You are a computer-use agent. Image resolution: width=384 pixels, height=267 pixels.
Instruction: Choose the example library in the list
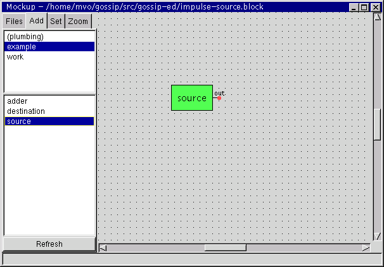pos(22,47)
